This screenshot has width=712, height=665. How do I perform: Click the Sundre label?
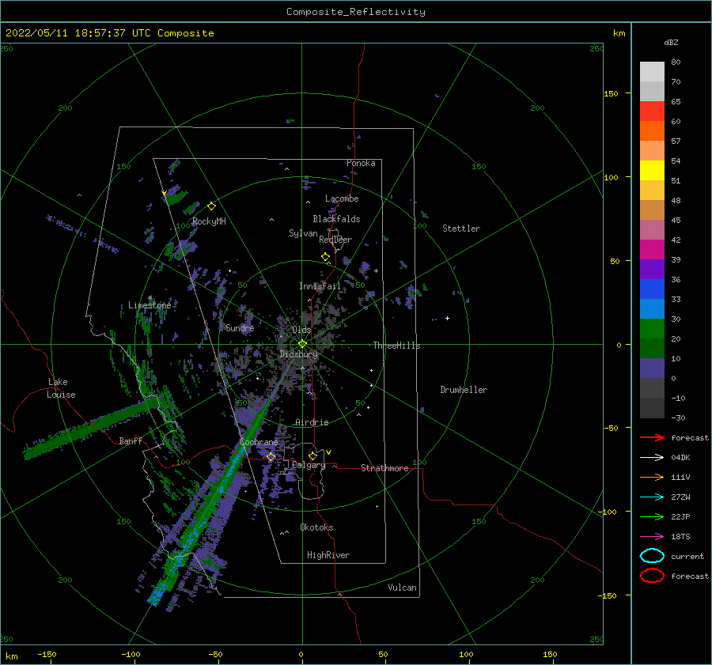coord(240,327)
